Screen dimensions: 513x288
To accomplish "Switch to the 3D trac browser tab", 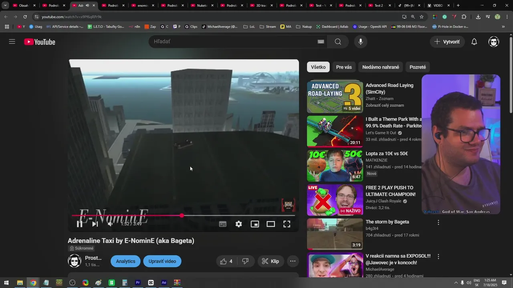I will pos(261,6).
